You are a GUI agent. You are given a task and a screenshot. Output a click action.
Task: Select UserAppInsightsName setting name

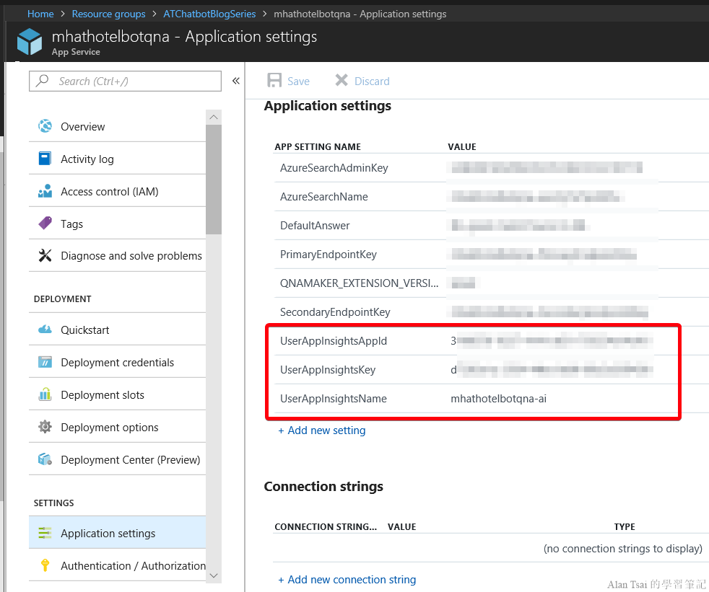point(334,399)
